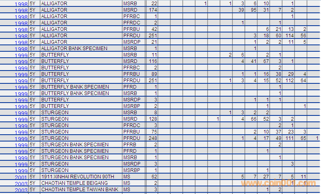Select total count 62 in Xinhai Revolution row
The image size is (321, 194).
(x=154, y=176)
